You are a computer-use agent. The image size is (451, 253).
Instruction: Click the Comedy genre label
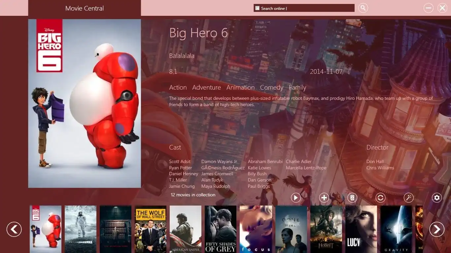[x=271, y=88]
